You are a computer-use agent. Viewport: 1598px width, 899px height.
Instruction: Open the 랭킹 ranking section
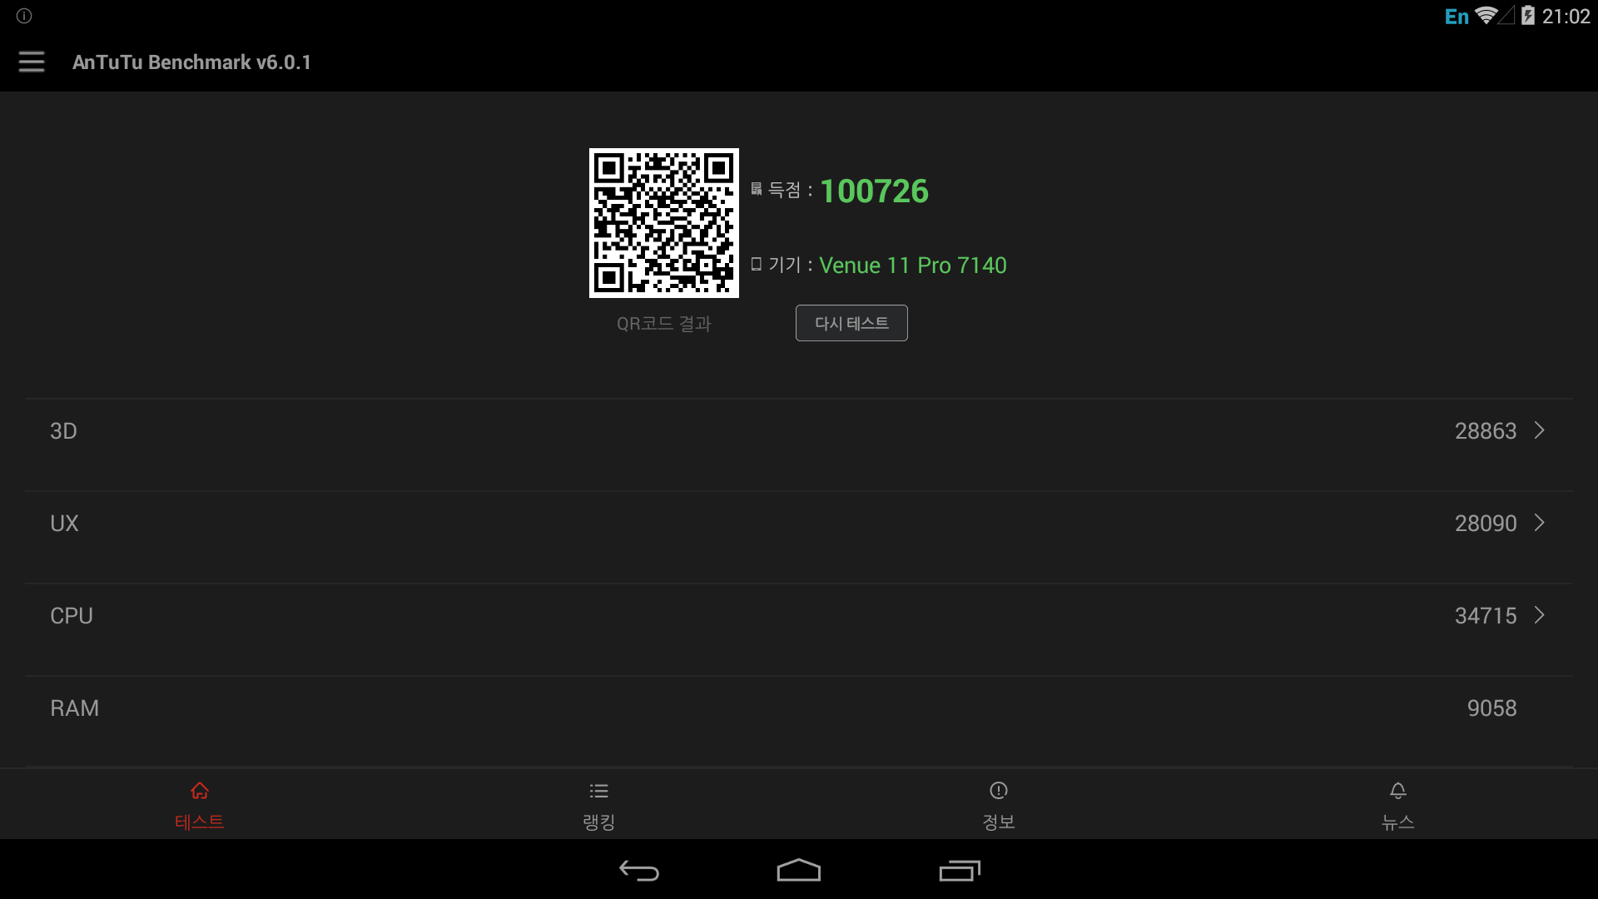[x=599, y=807]
